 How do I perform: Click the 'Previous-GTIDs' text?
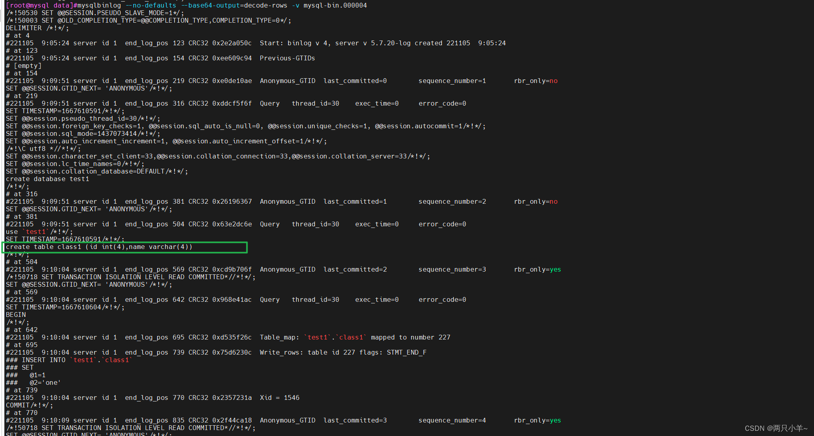point(287,58)
